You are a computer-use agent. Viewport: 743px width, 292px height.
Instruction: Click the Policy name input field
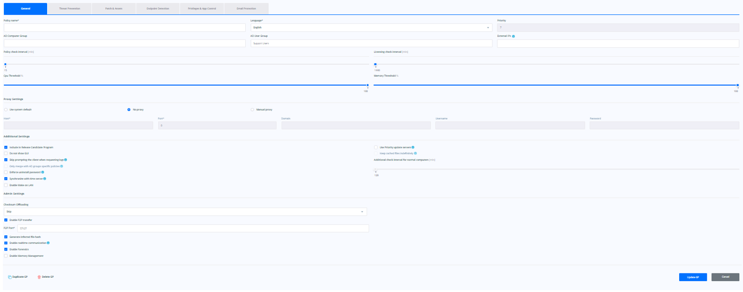[x=124, y=28]
